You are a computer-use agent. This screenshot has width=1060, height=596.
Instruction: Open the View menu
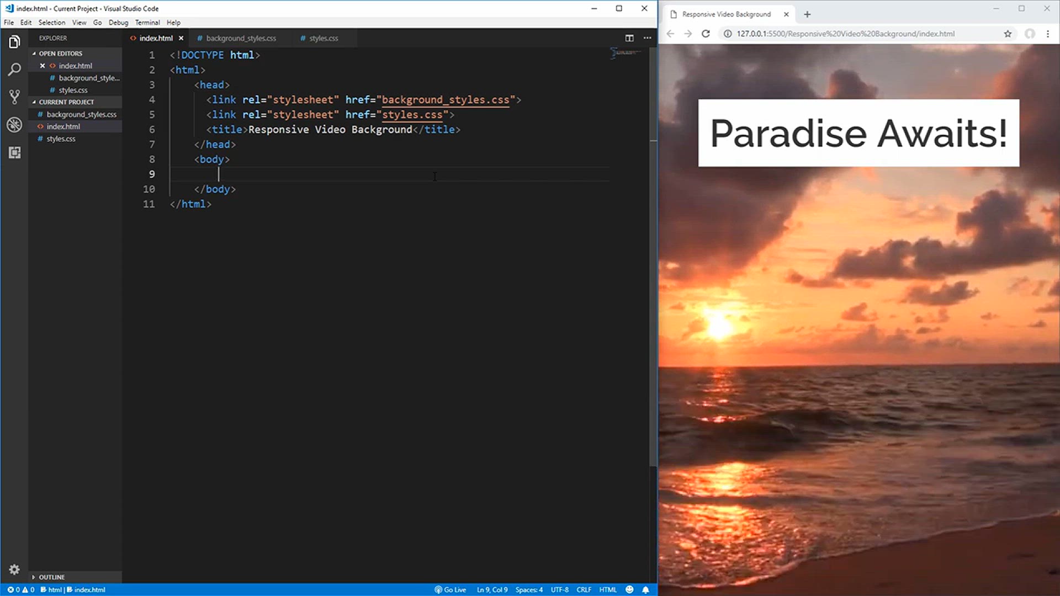[79, 23]
